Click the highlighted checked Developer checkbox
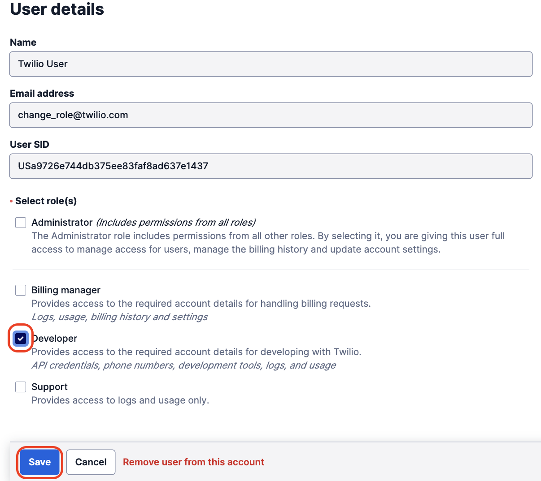The height and width of the screenshot is (481, 541). point(20,339)
